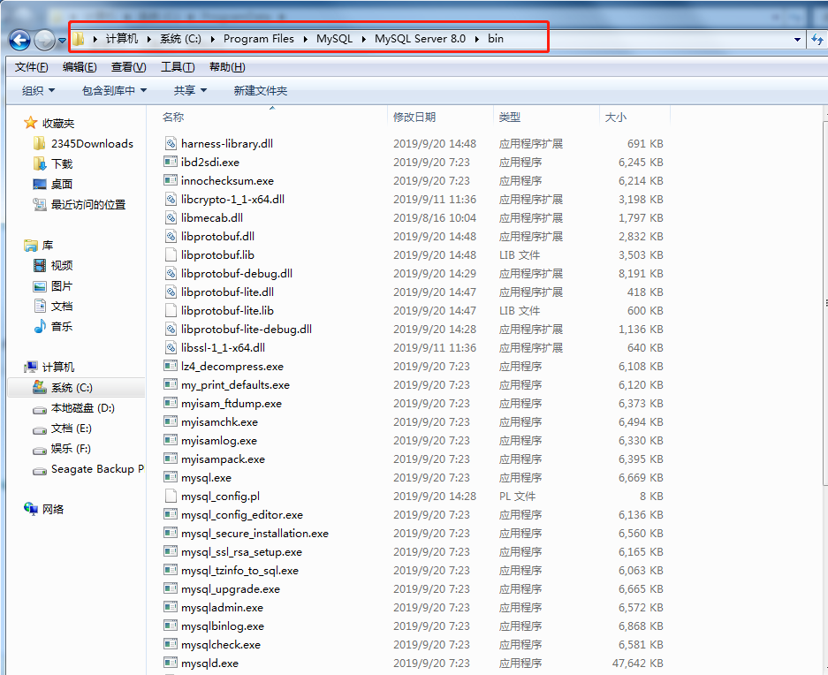828x675 pixels.
Task: Select libcrypto-1_1-x64.dll file icon
Action: click(x=171, y=199)
